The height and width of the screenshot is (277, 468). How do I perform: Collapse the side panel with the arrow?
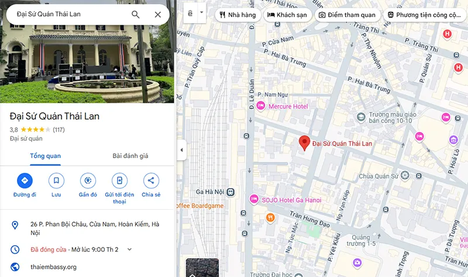tap(181, 150)
